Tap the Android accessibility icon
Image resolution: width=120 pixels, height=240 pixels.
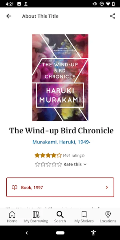pos(93,233)
